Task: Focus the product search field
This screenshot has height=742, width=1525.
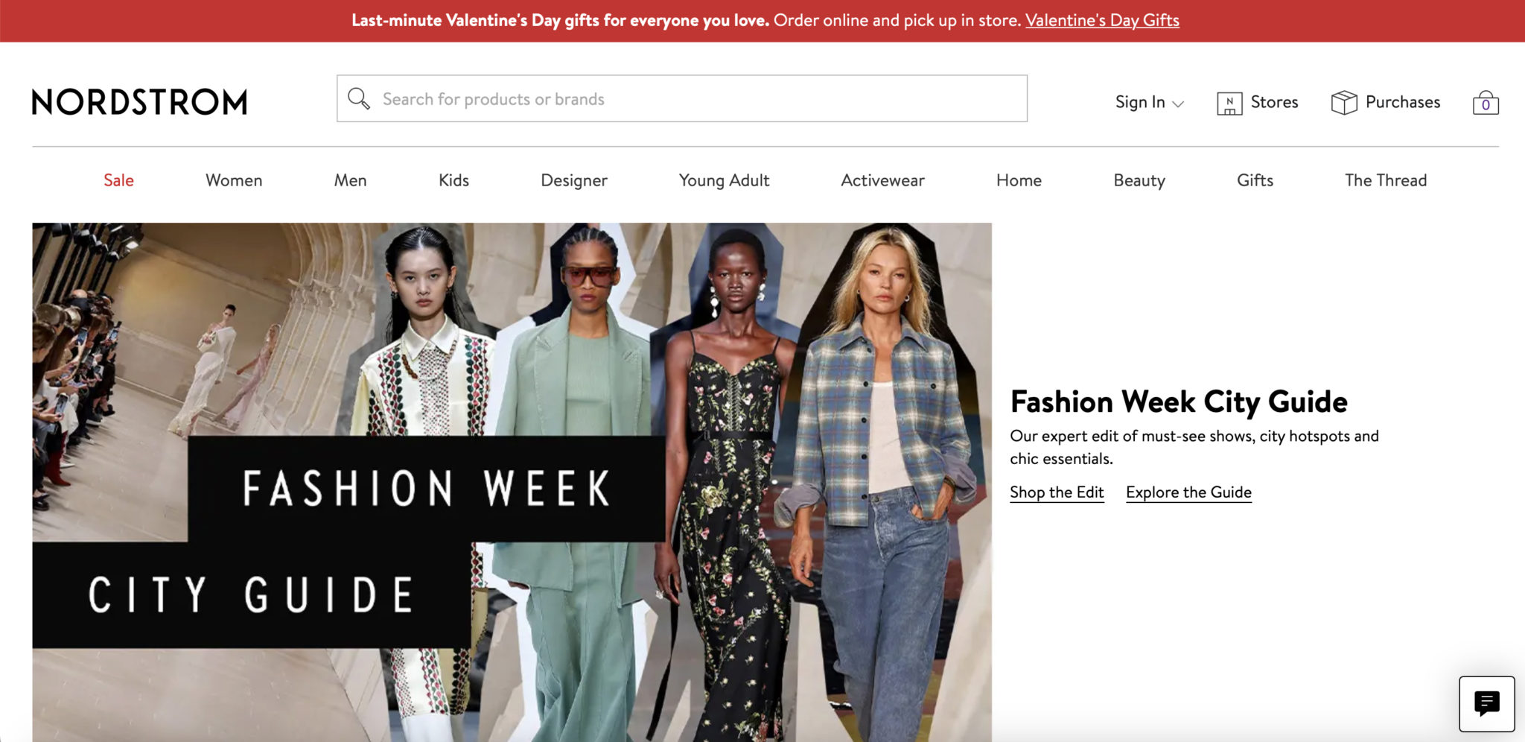Action: click(x=682, y=98)
